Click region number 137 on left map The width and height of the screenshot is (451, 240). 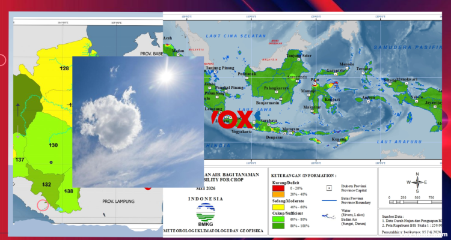20,160
